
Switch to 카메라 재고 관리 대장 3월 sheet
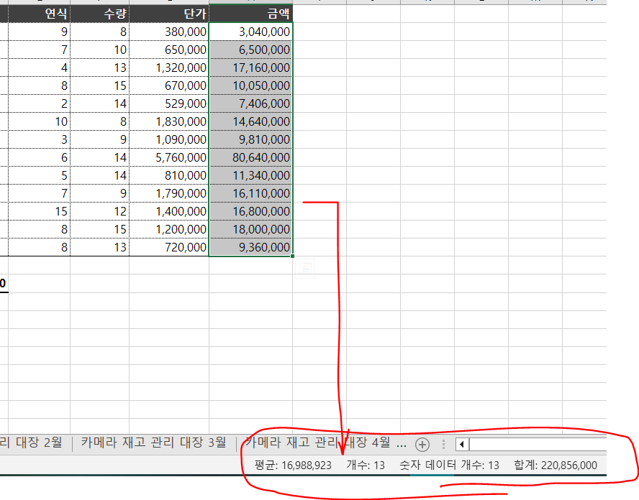coord(154,443)
